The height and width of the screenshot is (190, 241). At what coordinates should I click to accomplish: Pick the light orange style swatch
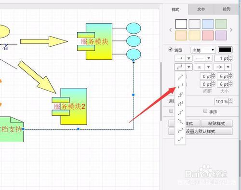(x=181, y=35)
